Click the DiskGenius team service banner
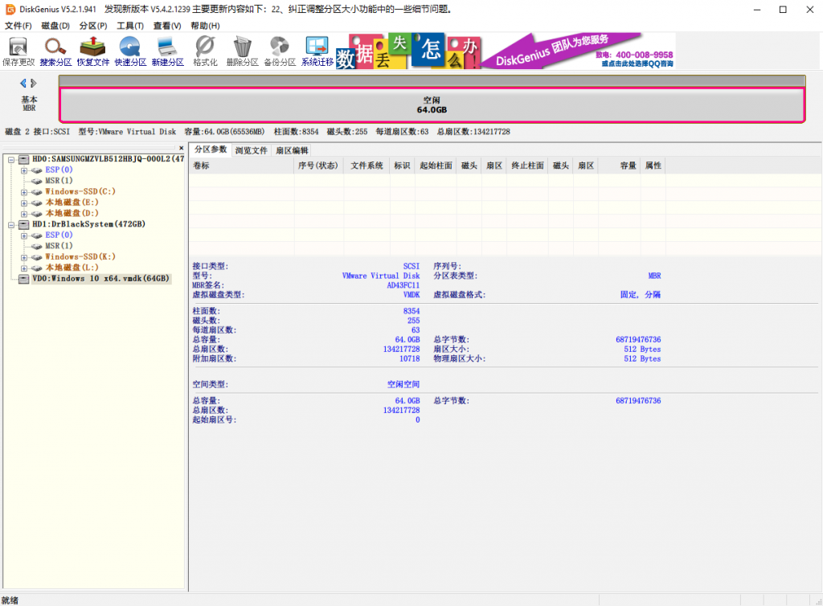Screen dimensions: 823x606 point(579,51)
